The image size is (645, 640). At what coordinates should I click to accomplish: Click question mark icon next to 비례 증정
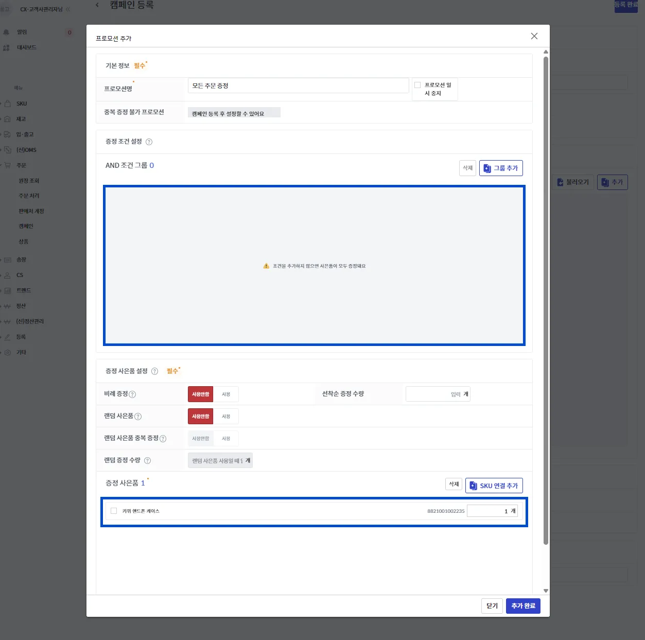click(x=132, y=394)
